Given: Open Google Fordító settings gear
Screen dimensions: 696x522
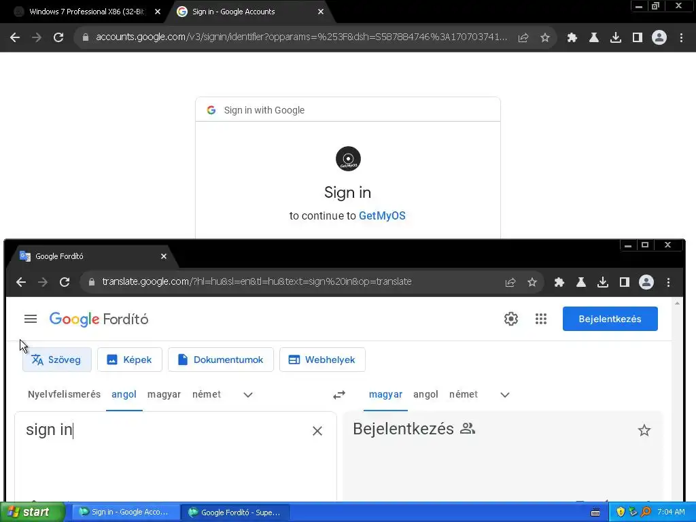Looking at the screenshot, I should click(x=511, y=319).
